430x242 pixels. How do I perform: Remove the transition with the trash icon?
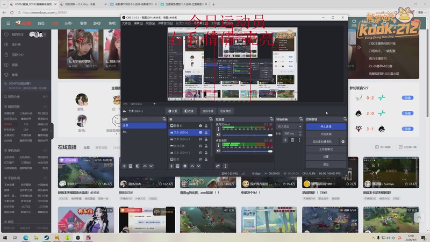click(x=292, y=140)
